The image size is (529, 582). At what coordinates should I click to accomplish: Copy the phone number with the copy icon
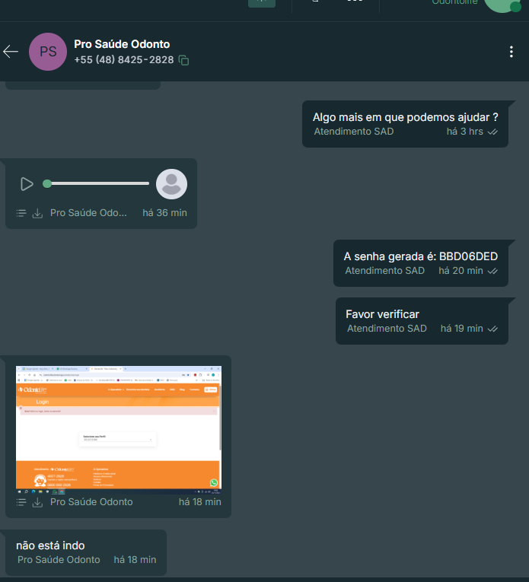click(x=183, y=60)
